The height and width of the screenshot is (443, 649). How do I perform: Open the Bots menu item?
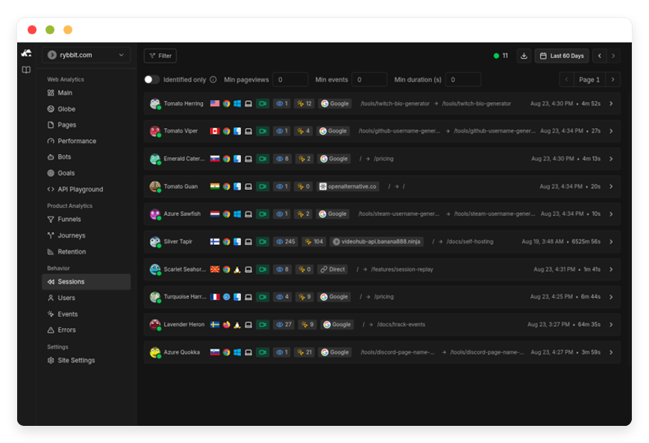tap(86, 157)
